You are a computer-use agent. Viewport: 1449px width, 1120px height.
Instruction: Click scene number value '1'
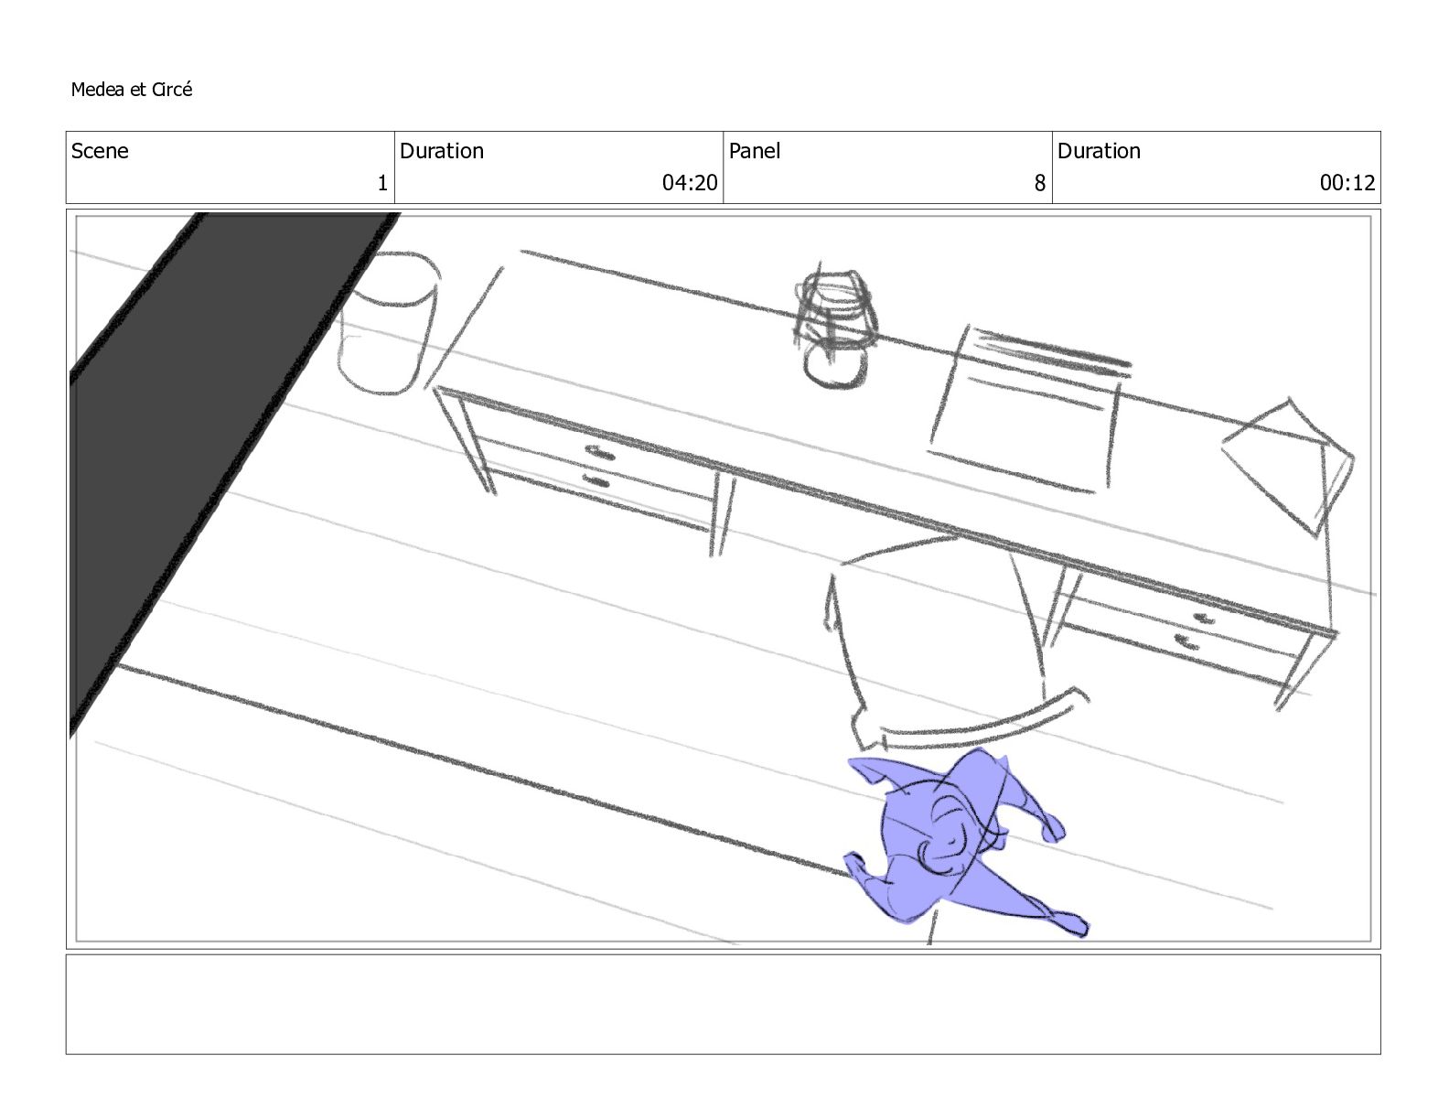tap(382, 183)
